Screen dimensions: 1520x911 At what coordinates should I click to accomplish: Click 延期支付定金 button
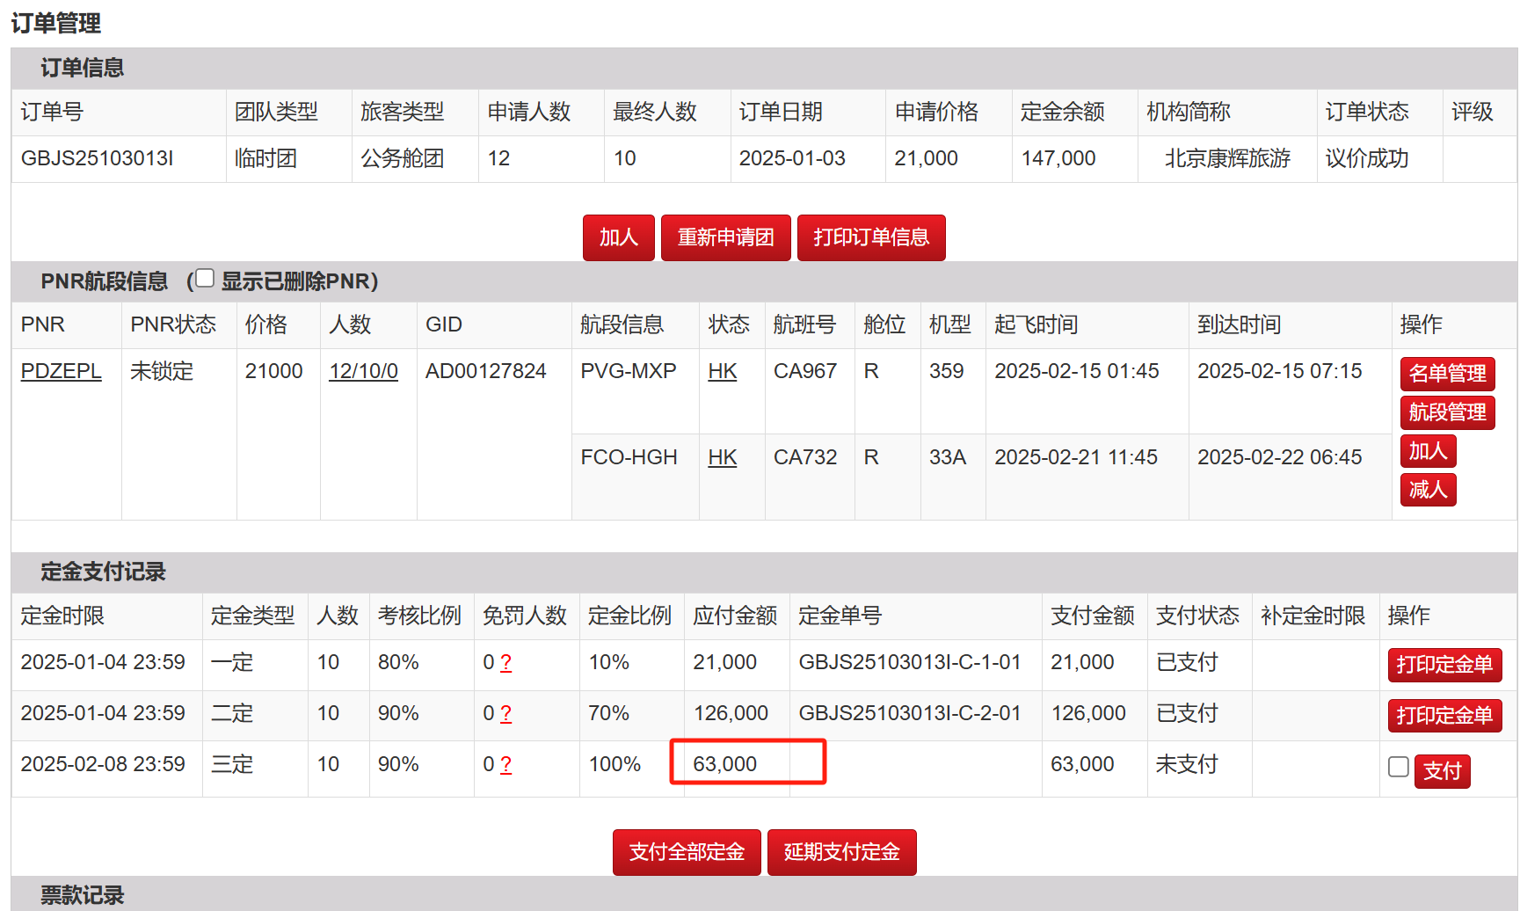pos(841,852)
